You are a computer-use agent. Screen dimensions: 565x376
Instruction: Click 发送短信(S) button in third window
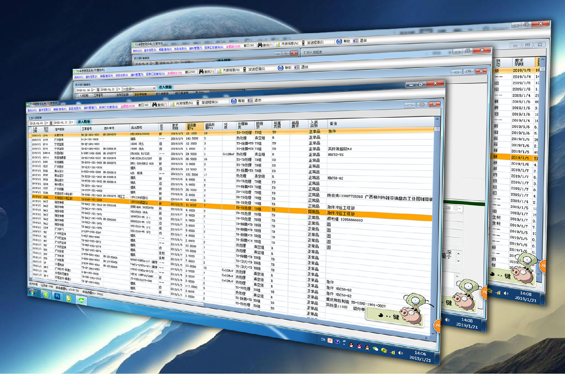point(315,42)
